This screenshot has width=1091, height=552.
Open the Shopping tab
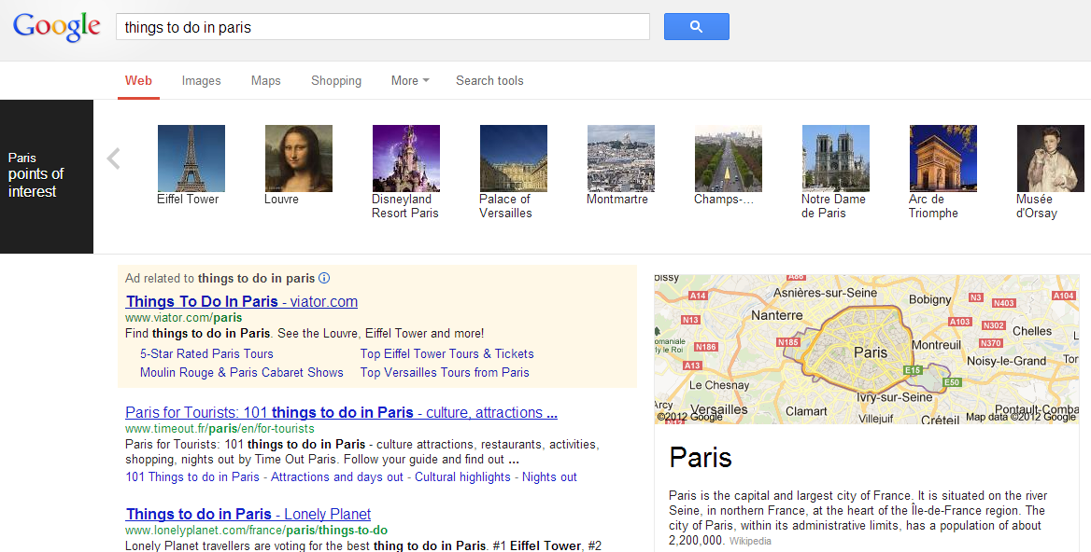336,80
